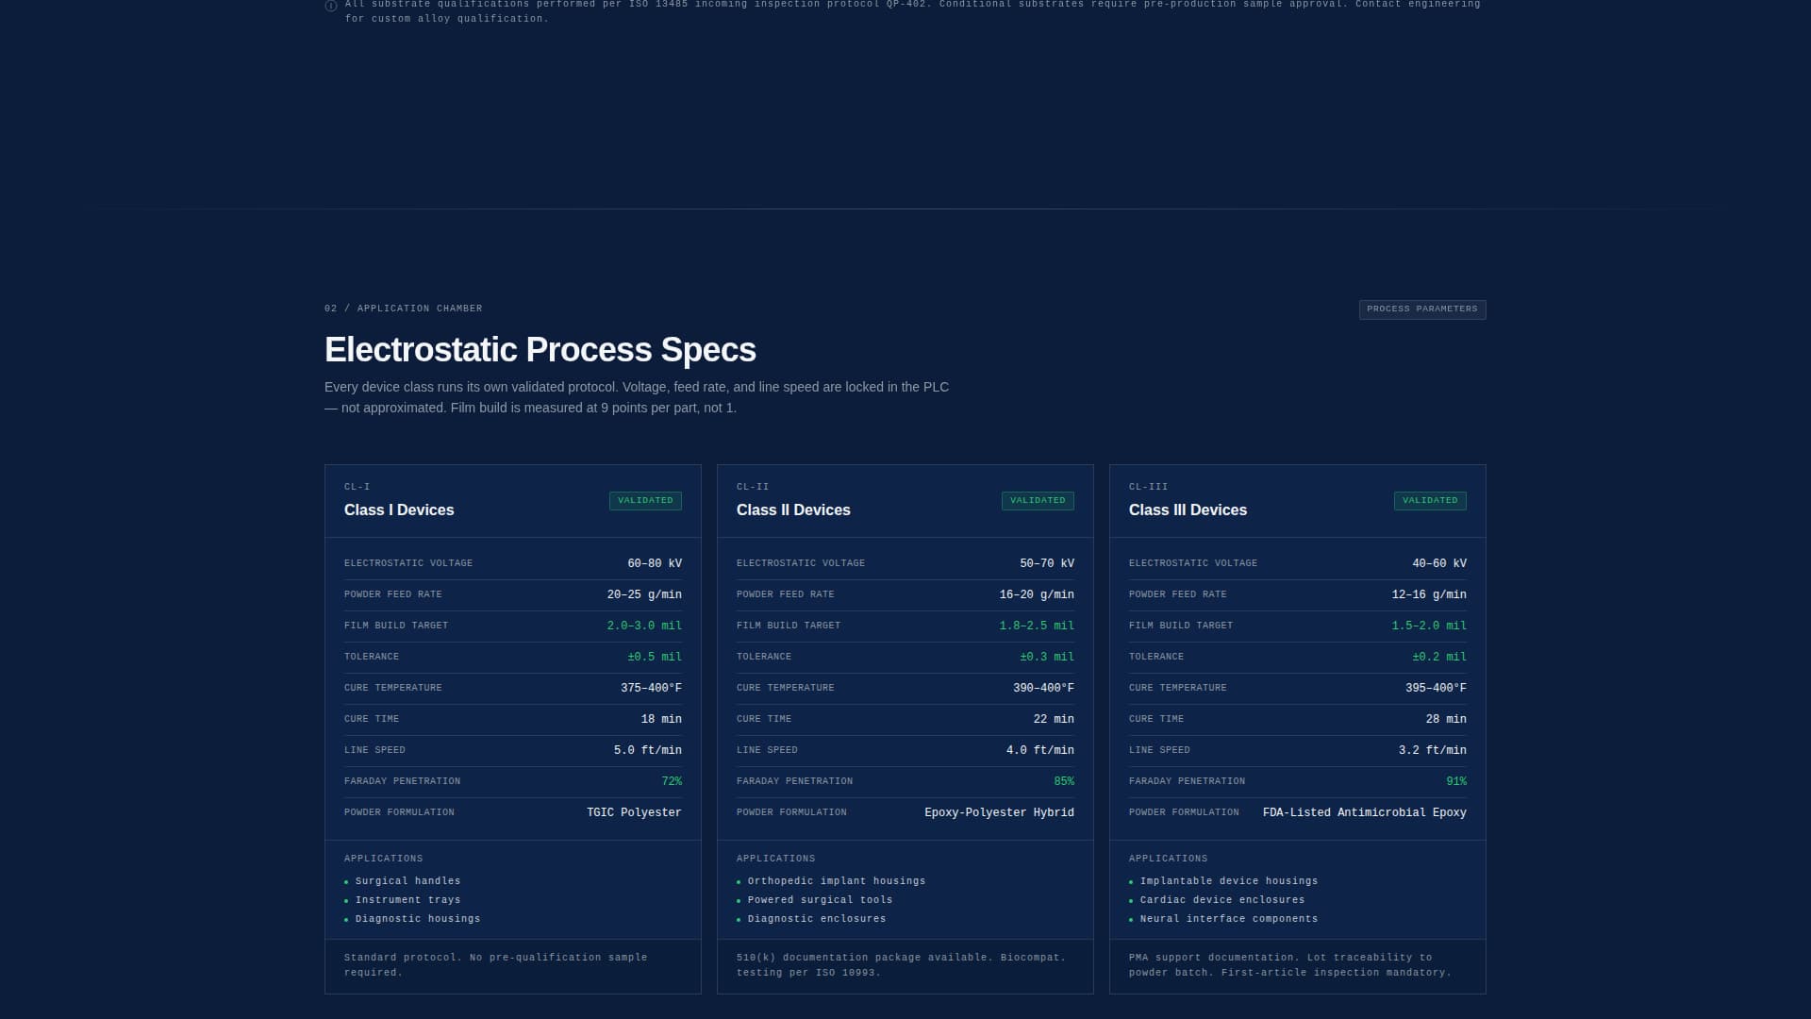Image resolution: width=1811 pixels, height=1019 pixels.
Task: Click the VALIDATED badge on Class III Devices
Action: click(1430, 501)
